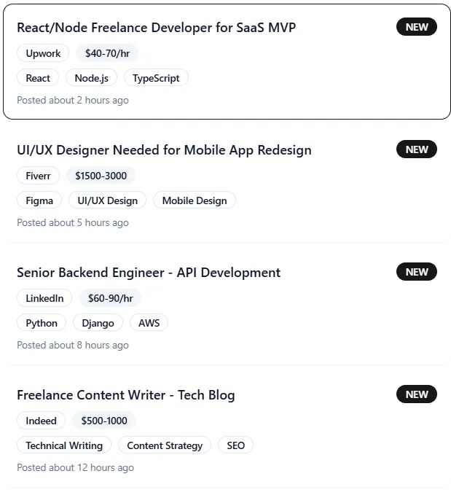451x495 pixels.
Task: Open UI/UX Designer Needed for Mobile App Redesign
Action: pos(164,150)
